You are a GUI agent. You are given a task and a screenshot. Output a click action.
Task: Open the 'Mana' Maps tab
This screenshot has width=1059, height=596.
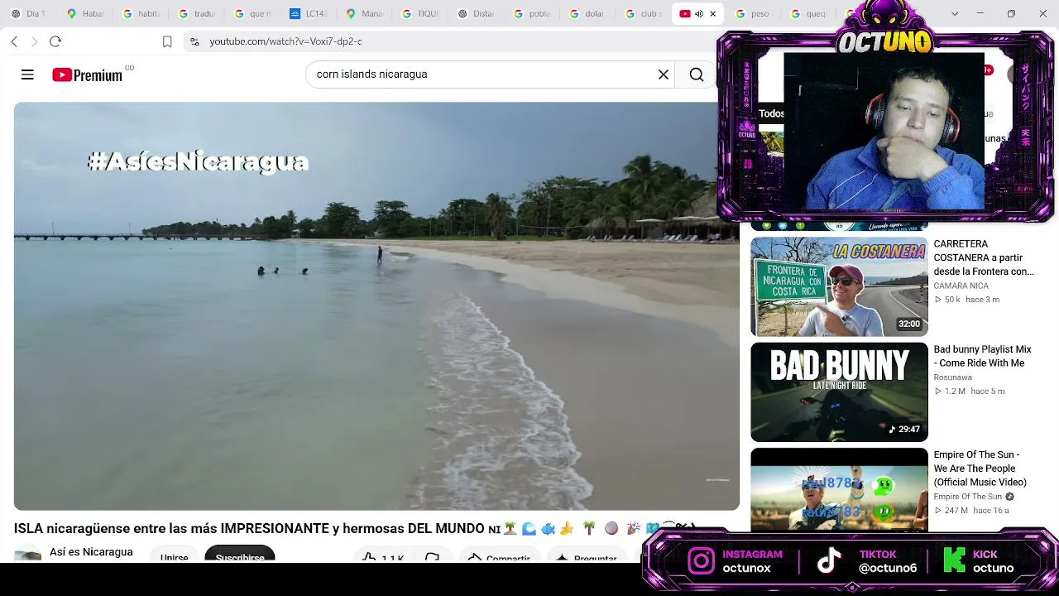(x=364, y=14)
